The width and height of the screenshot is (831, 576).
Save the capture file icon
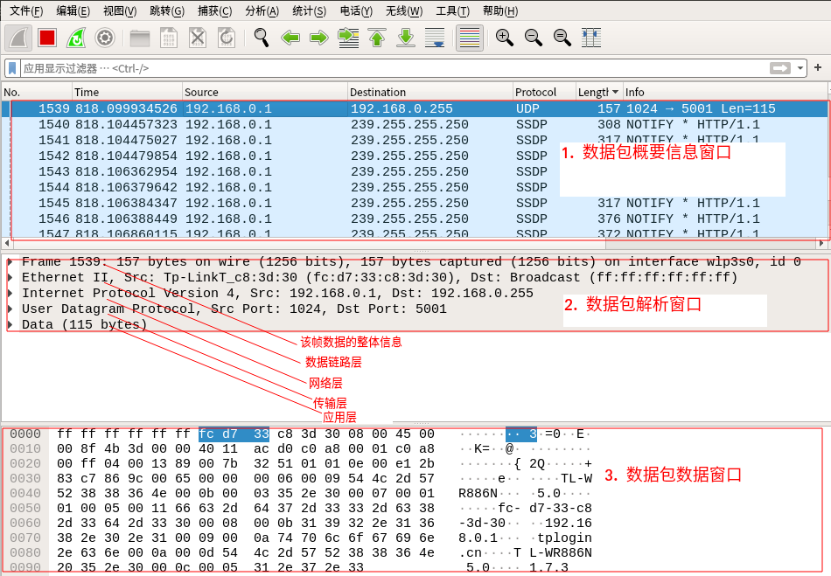[169, 38]
